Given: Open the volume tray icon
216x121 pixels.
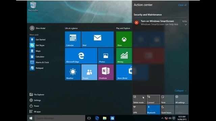Looking at the screenshot, I should click(170, 118).
